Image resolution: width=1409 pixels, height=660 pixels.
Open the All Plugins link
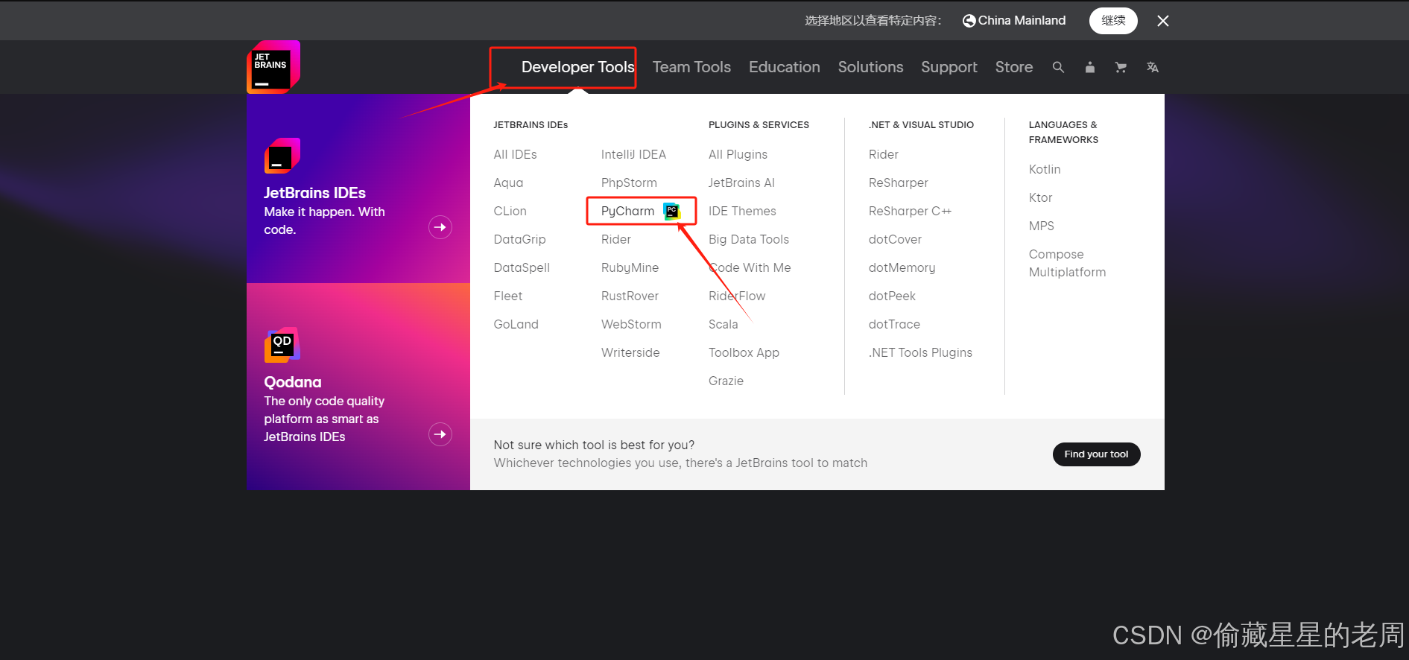pyautogui.click(x=738, y=155)
